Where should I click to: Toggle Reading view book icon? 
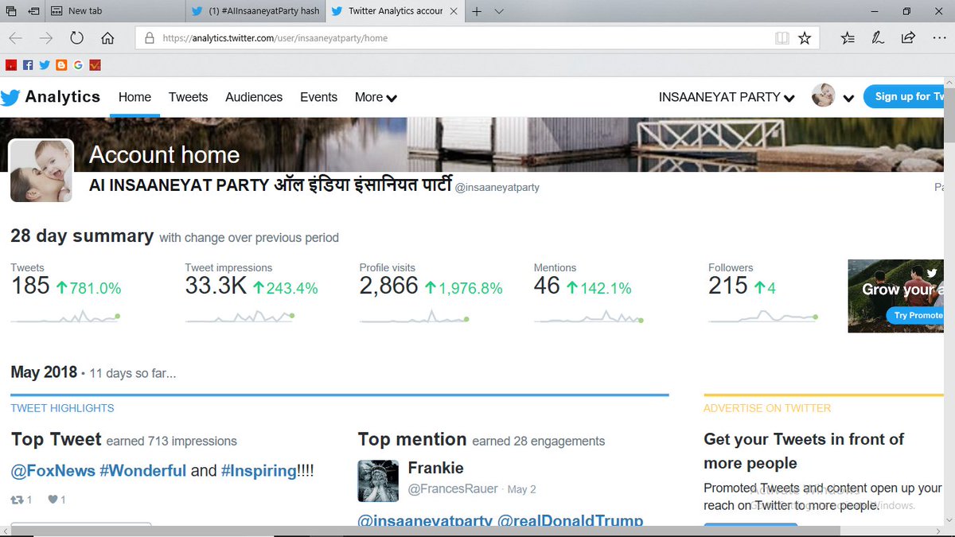tap(782, 37)
